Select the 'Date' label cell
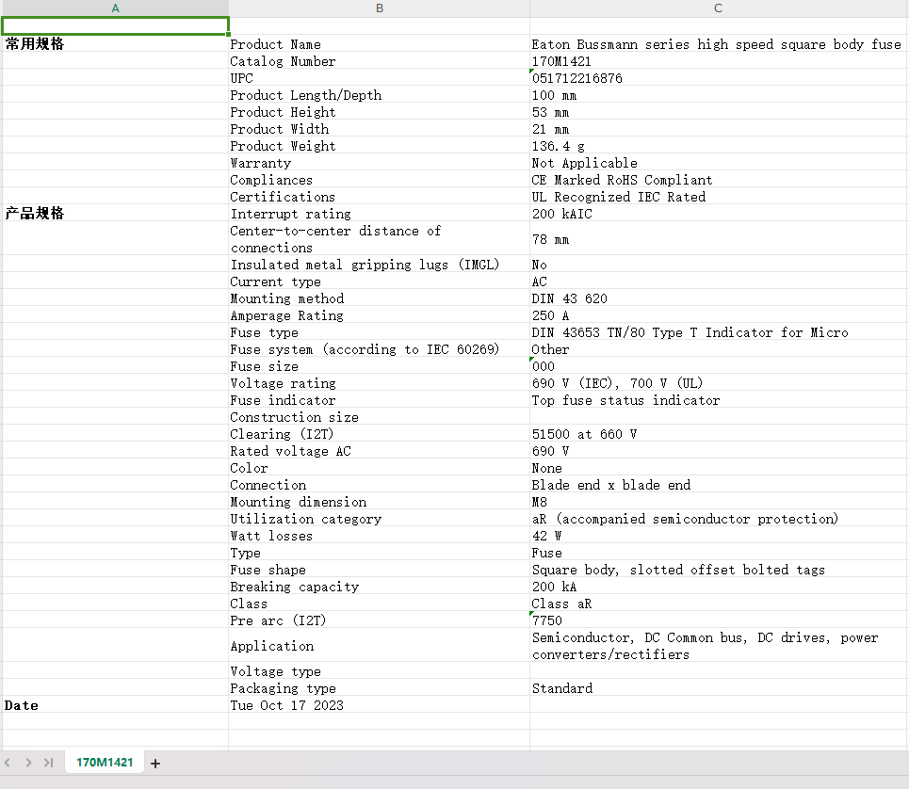 click(x=115, y=705)
